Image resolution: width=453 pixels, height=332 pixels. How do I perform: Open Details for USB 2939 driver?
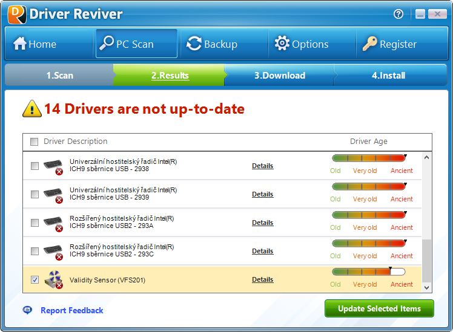click(x=263, y=194)
